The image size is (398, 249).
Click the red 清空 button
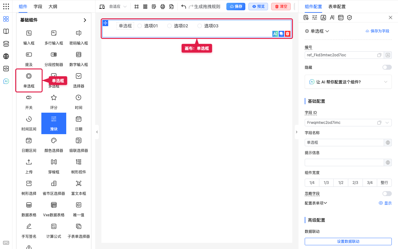click(281, 7)
